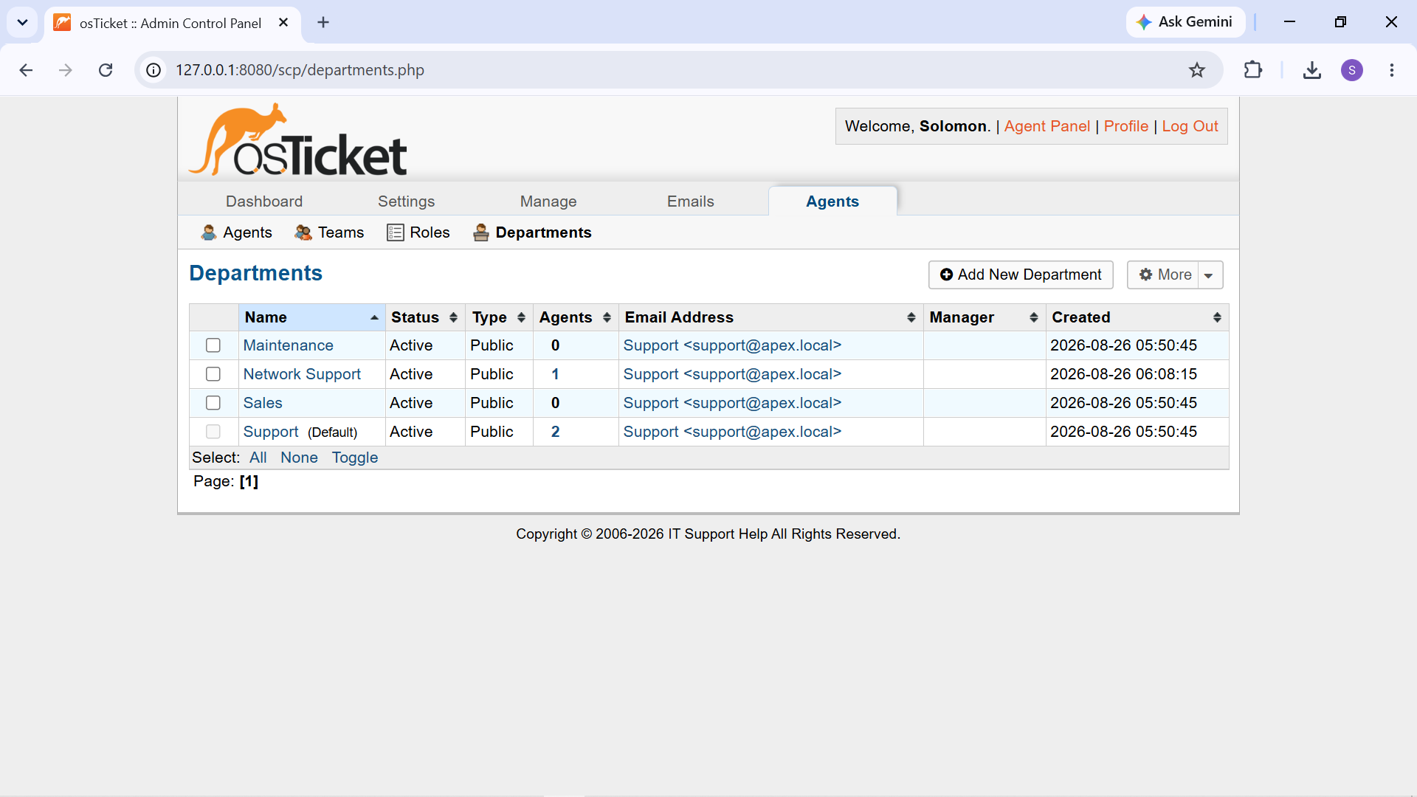Check the Sales department checkbox
Image resolution: width=1417 pixels, height=797 pixels.
tap(213, 403)
